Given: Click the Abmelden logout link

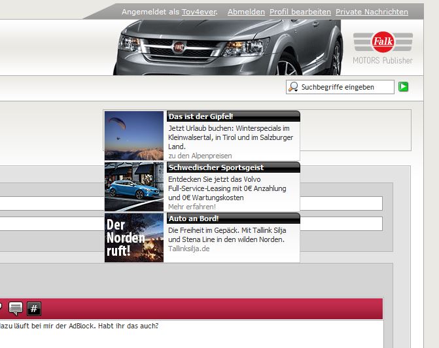Looking at the screenshot, I should click(x=246, y=12).
